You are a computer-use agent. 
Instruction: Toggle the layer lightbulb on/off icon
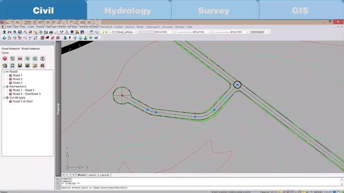pos(103,32)
